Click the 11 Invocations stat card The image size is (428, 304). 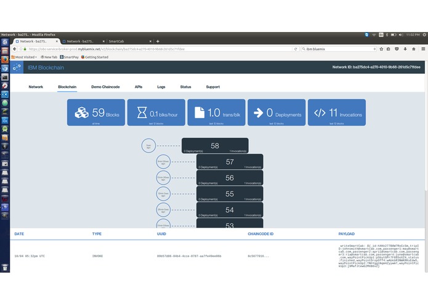(337, 113)
